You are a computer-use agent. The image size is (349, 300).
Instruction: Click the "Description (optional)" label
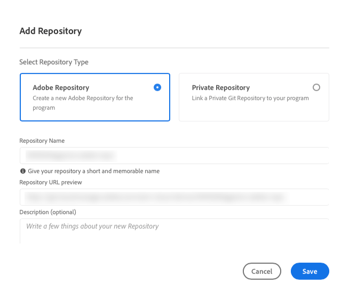pyautogui.click(x=48, y=212)
